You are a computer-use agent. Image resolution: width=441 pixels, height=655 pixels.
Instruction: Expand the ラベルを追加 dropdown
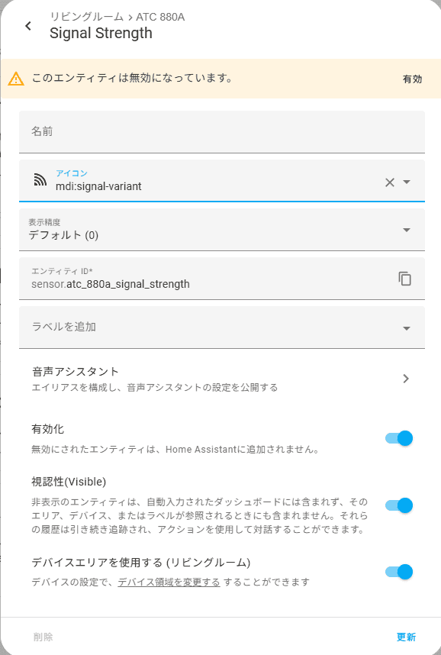(222, 327)
